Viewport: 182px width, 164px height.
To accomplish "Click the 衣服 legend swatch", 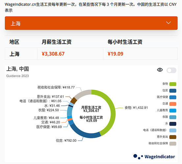I will [x=173, y=117].
